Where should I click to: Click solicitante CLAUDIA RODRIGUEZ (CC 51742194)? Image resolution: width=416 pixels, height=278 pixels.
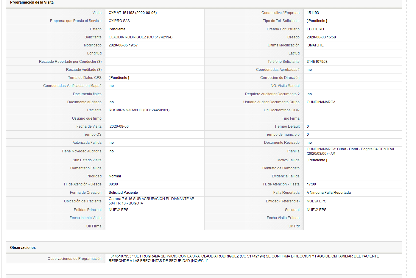pos(141,37)
